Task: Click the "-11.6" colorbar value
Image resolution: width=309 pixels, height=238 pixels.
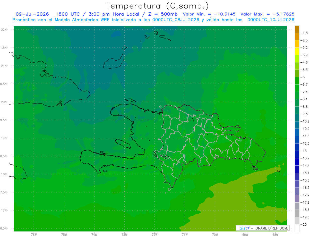Action: 305,136
